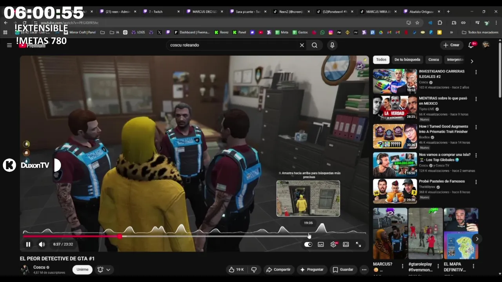Open 'Probé Pasteles de Famosos' video
Viewport: 502px width, 282px height.
click(x=395, y=192)
